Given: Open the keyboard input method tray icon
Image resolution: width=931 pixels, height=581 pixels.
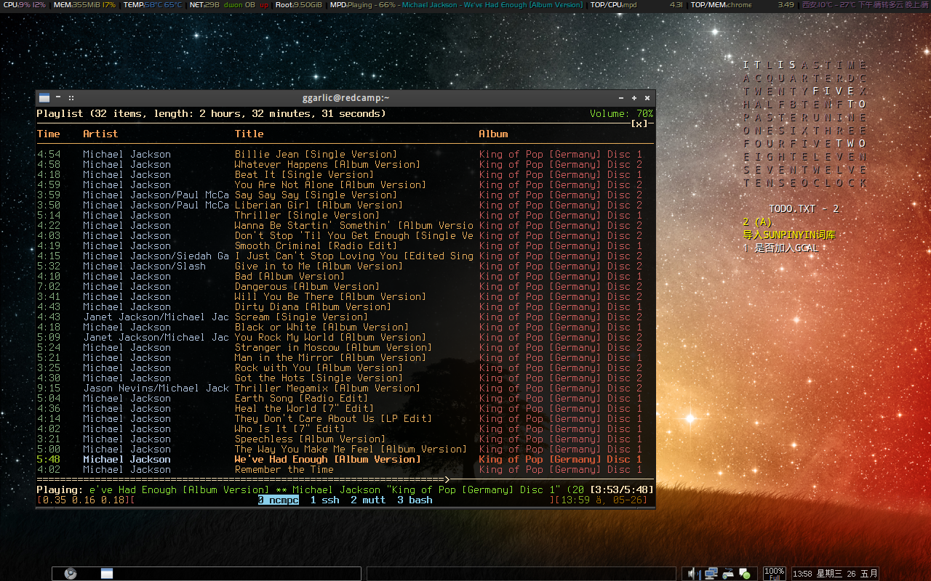Looking at the screenshot, I should tap(727, 574).
